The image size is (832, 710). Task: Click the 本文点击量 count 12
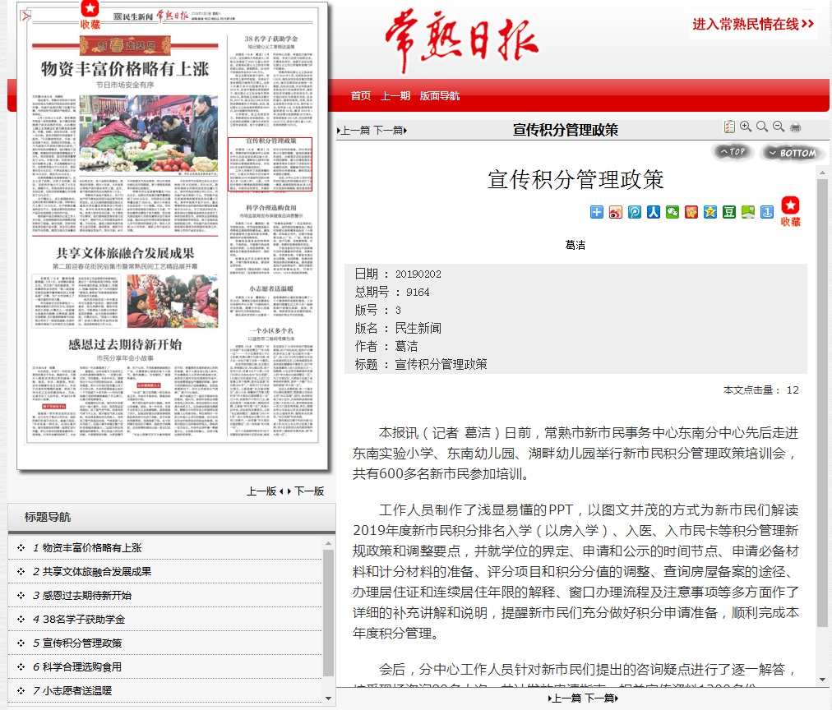793,390
